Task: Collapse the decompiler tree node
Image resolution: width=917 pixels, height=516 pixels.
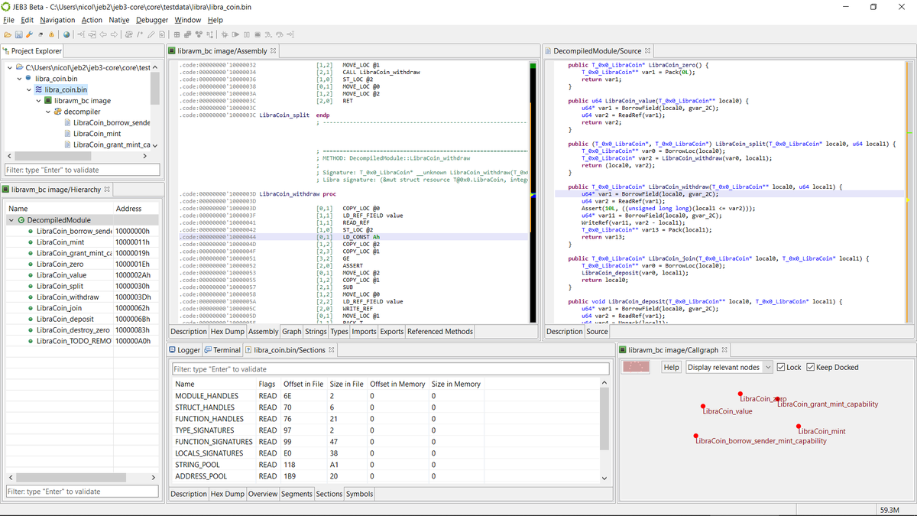Action: (47, 112)
